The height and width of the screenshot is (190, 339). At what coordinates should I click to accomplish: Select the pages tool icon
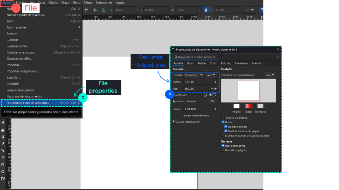click(3, 178)
